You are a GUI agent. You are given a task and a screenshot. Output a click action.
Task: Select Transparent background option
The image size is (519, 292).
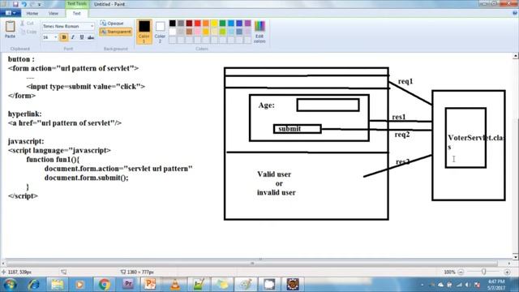(116, 32)
